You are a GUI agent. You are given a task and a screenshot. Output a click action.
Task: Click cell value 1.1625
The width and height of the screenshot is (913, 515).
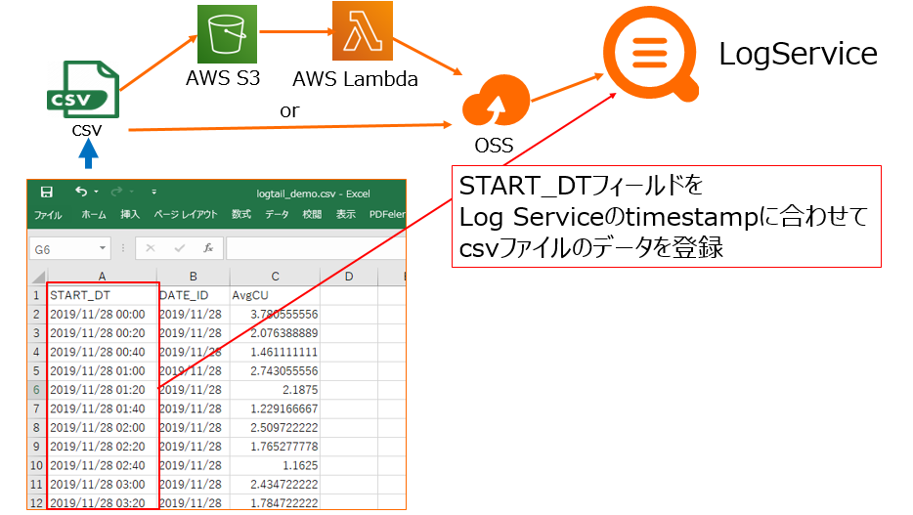pyautogui.click(x=275, y=465)
